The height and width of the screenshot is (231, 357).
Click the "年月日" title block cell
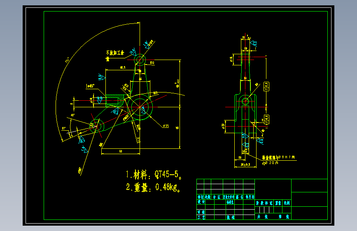pos(249,197)
